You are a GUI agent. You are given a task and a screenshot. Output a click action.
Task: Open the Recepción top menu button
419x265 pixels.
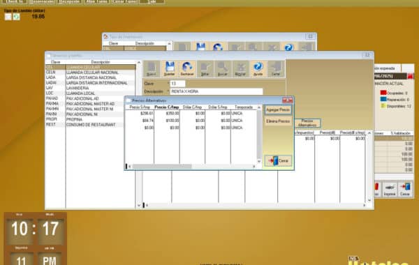coord(69,1)
